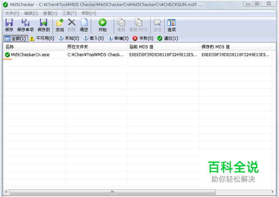Viewport: 279px width, 197px height.
Task: Filter by 通过(1) passed items
Action: 168,38
